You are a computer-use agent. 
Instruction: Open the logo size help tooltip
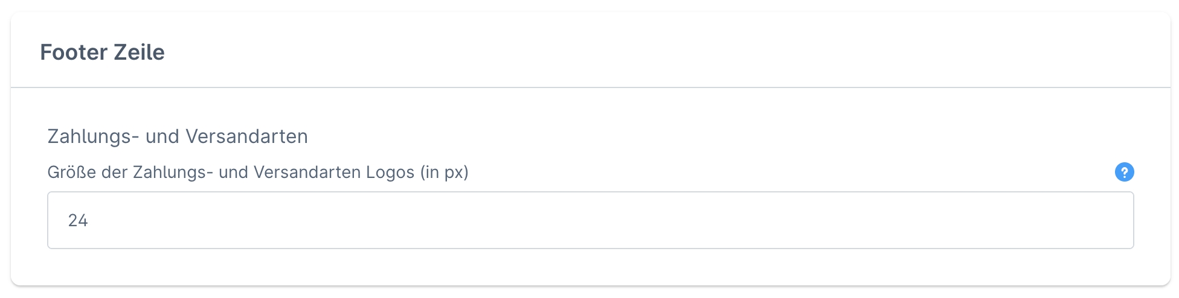(1124, 173)
